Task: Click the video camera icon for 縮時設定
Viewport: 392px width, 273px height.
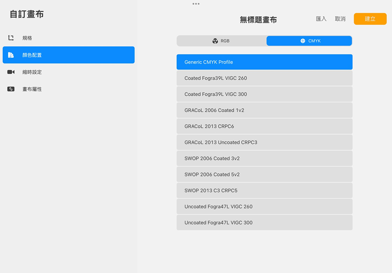Action: 11,72
